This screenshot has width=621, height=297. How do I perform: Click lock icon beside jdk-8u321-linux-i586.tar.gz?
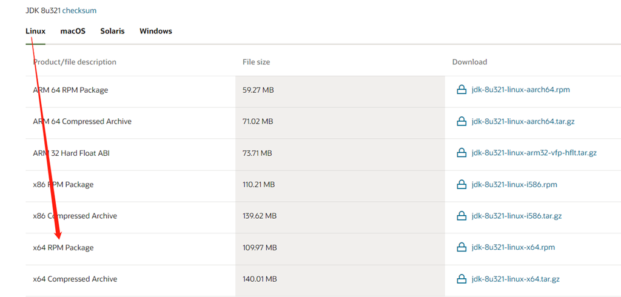[461, 216]
